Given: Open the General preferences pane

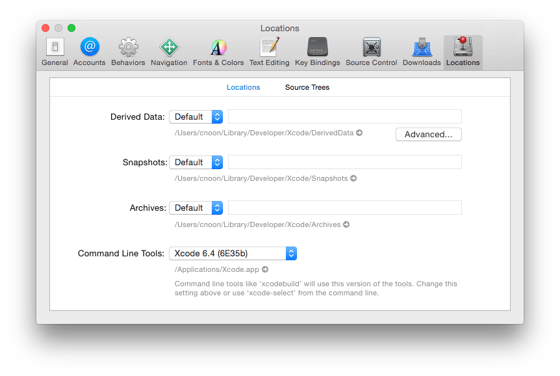Looking at the screenshot, I should pyautogui.click(x=55, y=51).
